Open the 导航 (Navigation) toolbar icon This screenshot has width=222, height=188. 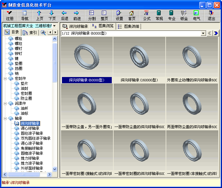[x=25, y=15]
